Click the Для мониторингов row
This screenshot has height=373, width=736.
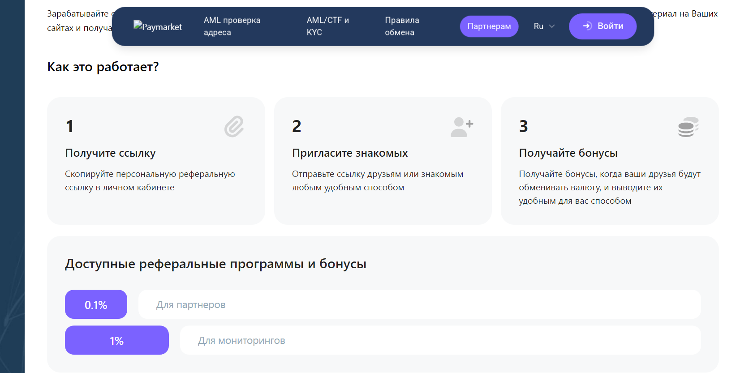[x=440, y=340]
